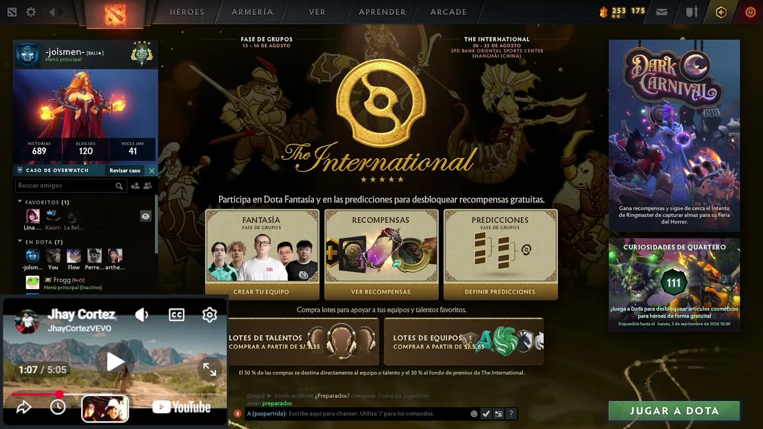The image size is (763, 429).
Task: Click the YouTube logo on the video
Action: click(181, 407)
